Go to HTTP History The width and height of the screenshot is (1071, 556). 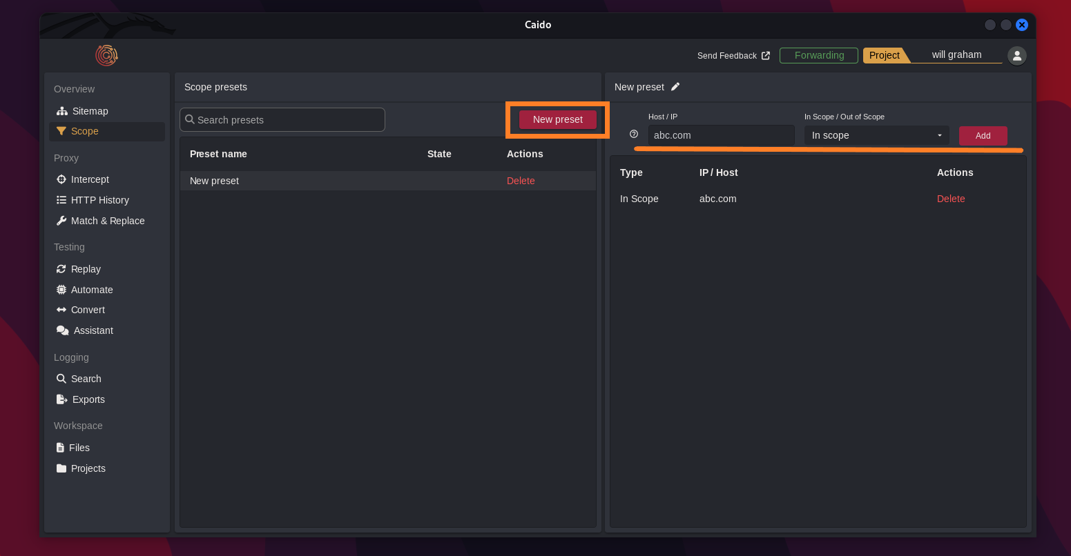pos(107,200)
